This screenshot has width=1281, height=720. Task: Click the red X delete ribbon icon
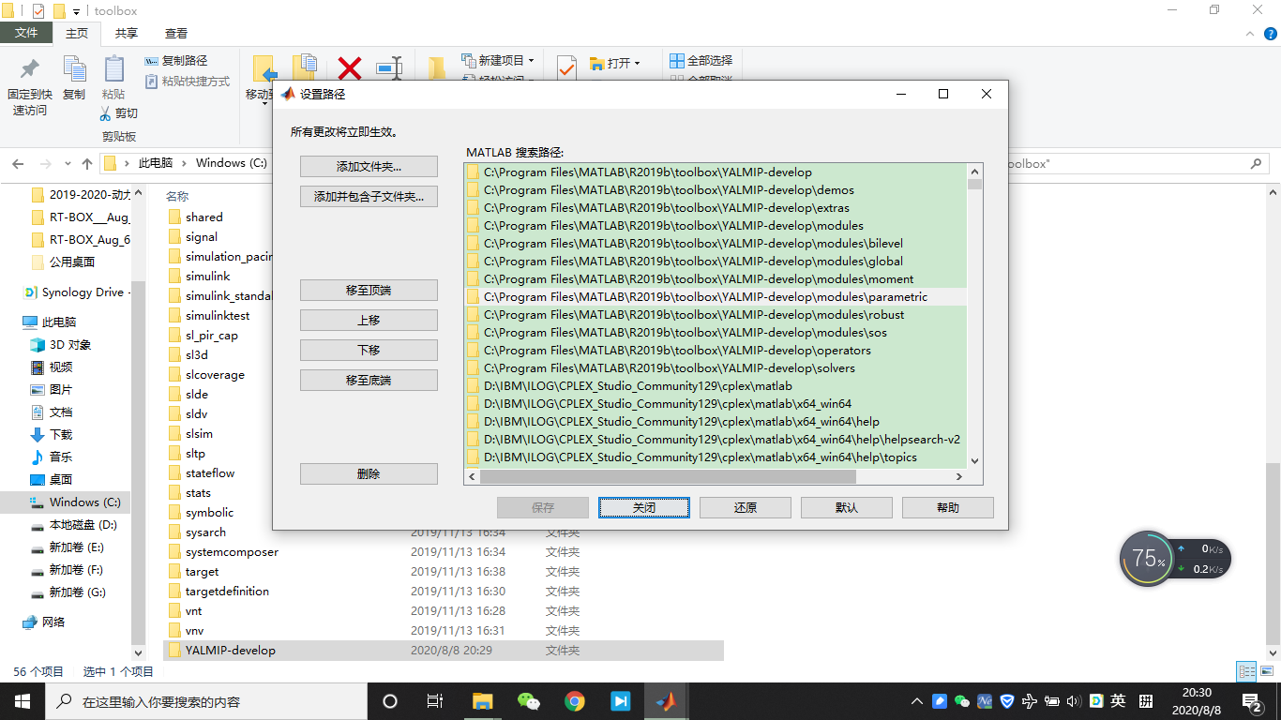[x=350, y=67]
